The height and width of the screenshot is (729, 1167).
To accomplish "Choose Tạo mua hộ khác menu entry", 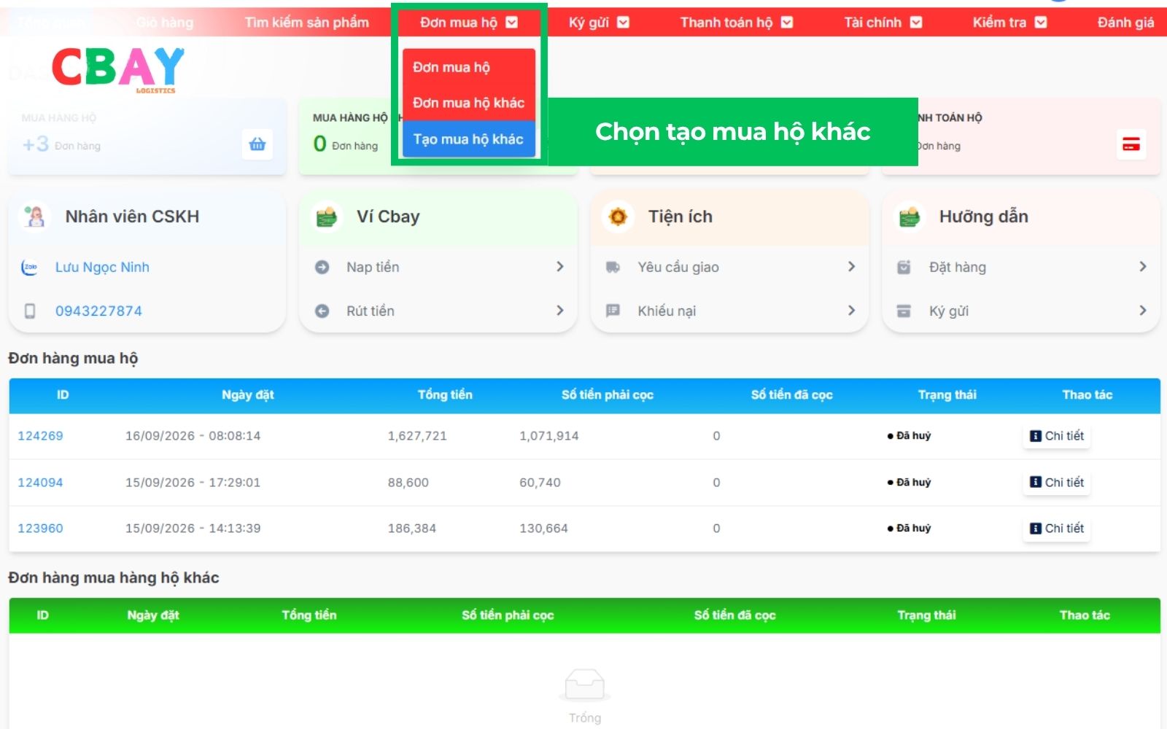I will click(469, 139).
